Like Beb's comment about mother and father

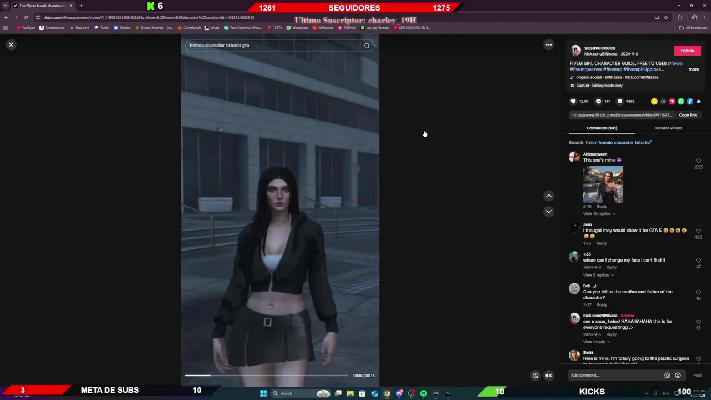pos(698,292)
